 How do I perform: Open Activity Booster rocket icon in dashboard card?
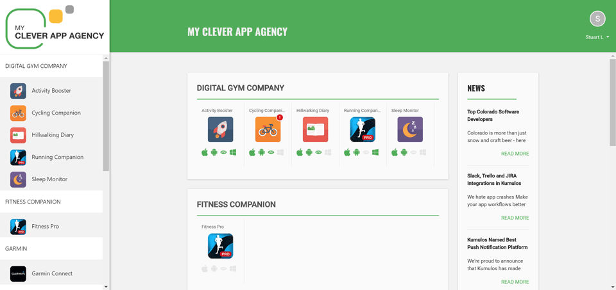(x=220, y=129)
